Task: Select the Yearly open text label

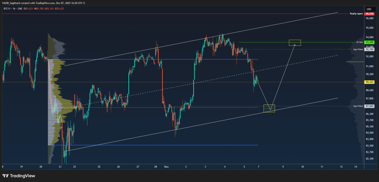Action: (x=356, y=14)
